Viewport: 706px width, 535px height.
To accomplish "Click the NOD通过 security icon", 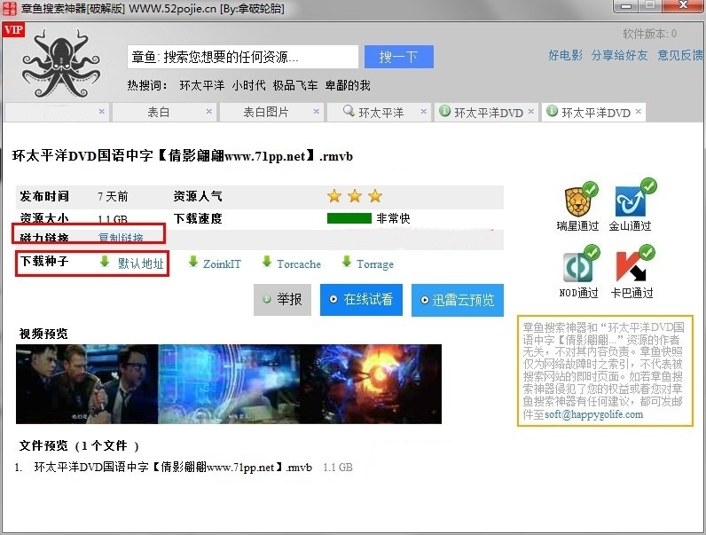I will point(581,264).
